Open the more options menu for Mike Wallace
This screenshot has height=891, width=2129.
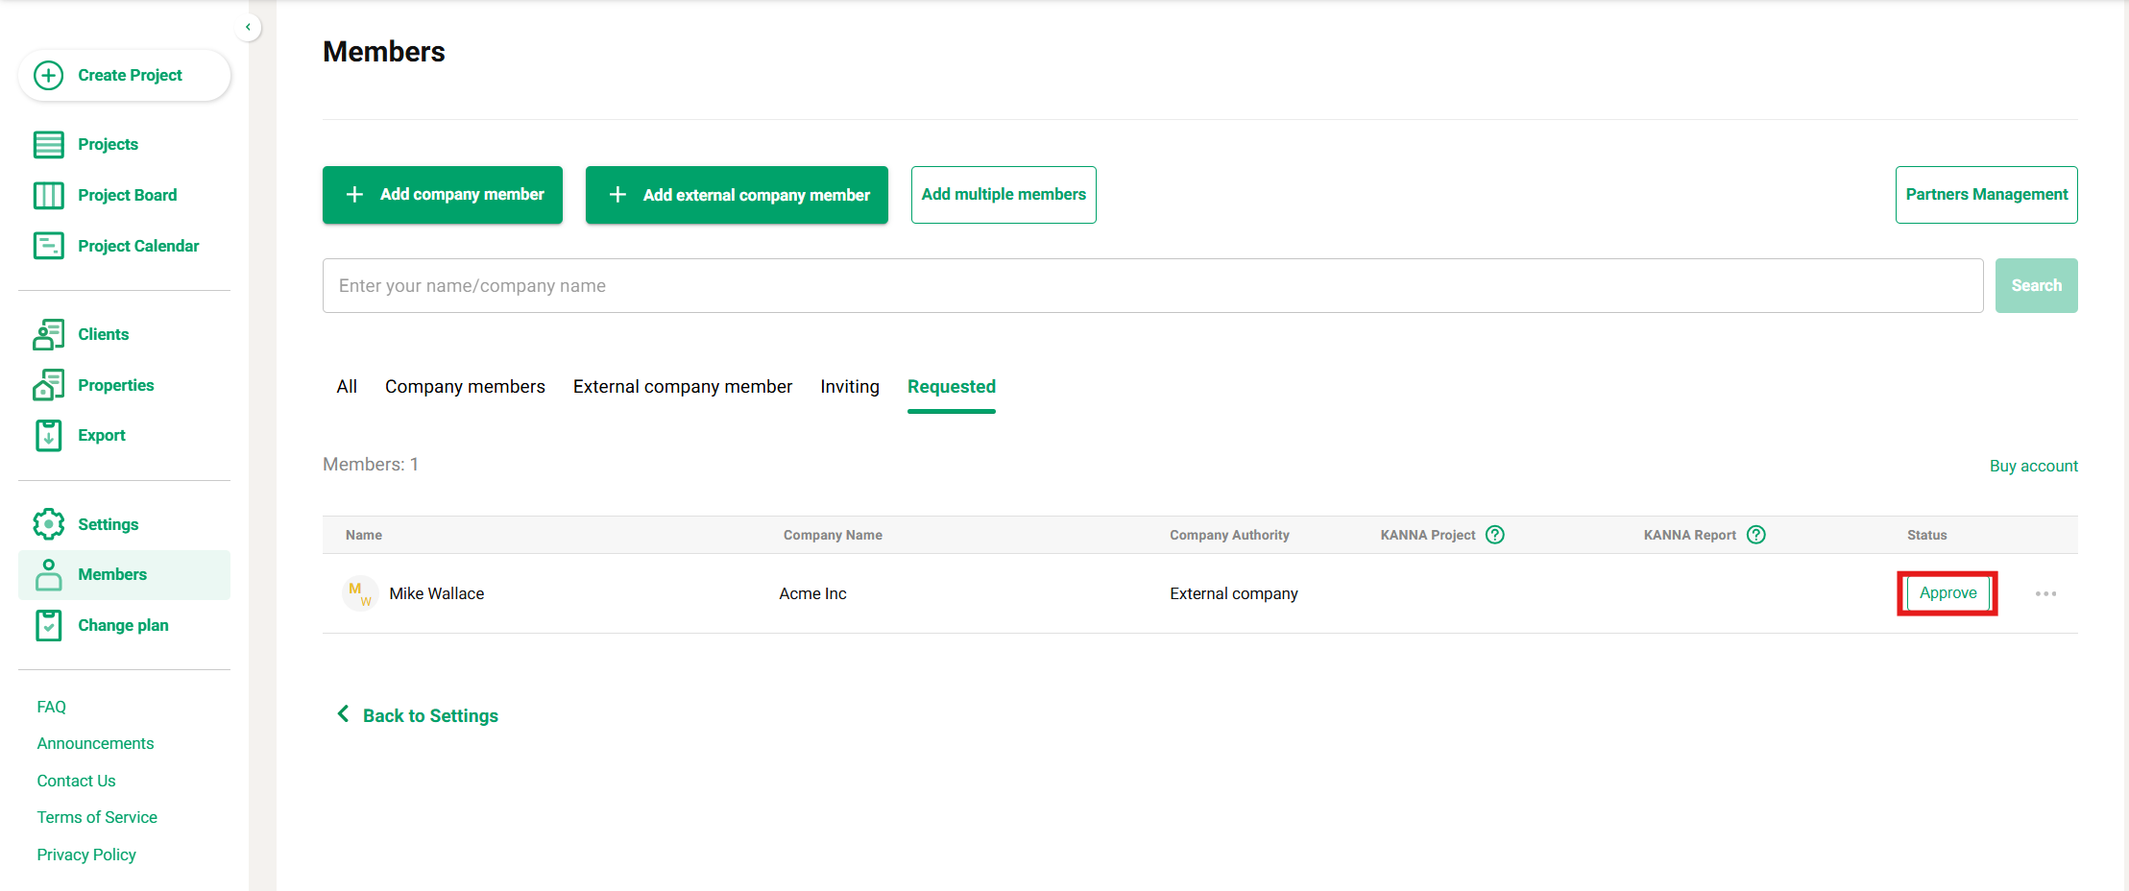pos(2045,593)
